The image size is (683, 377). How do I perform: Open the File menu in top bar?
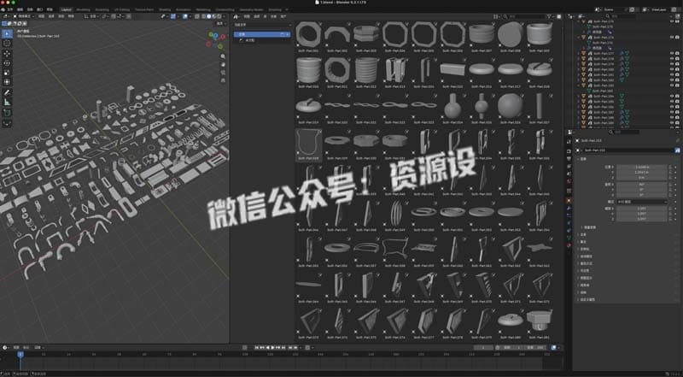(x=10, y=9)
